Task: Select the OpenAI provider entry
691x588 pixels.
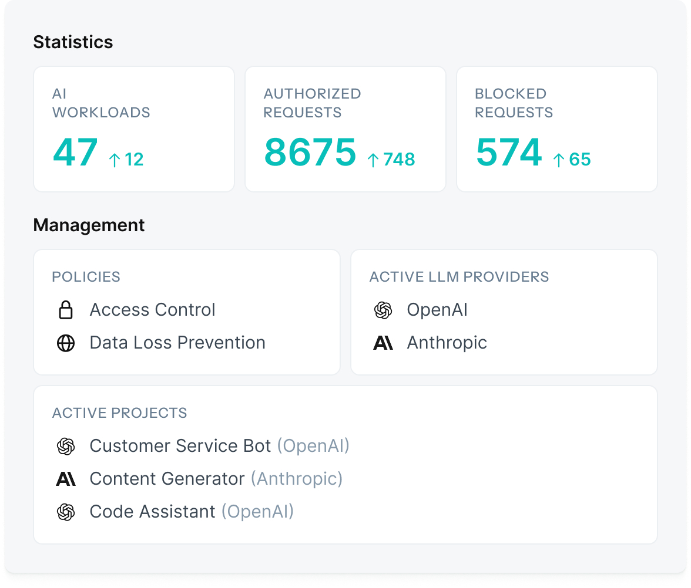Action: (x=437, y=310)
